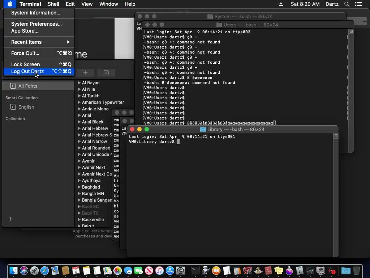The width and height of the screenshot is (370, 278).
Task: Click the Users terminal title bar
Action: click(248, 25)
